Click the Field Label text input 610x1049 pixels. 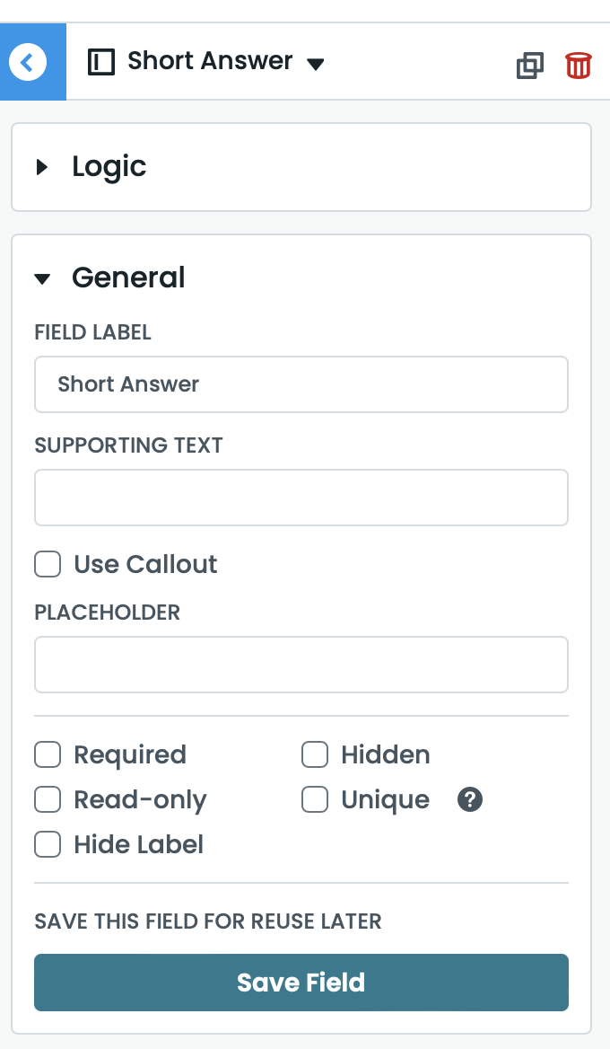301,384
